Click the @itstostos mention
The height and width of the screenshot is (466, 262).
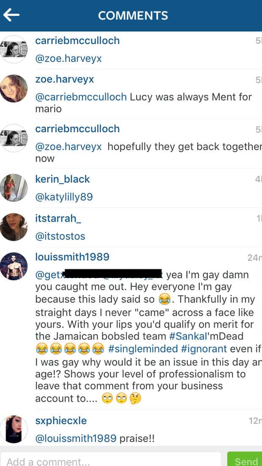pyautogui.click(x=60, y=236)
